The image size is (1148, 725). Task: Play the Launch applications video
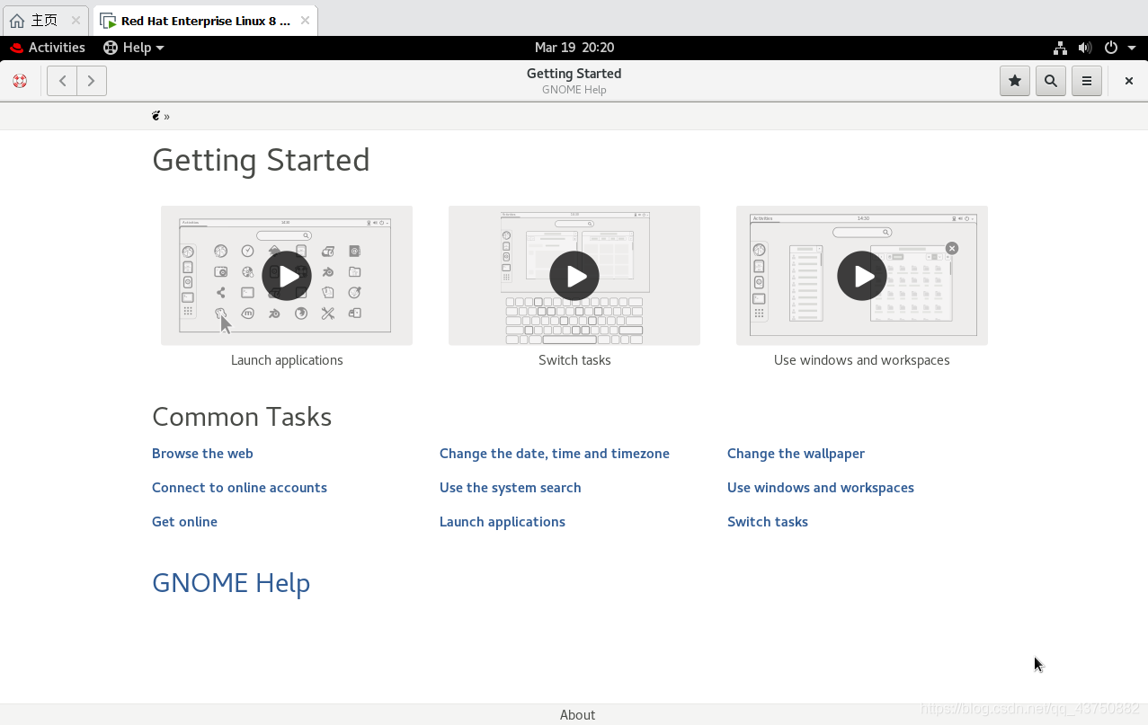287,276
